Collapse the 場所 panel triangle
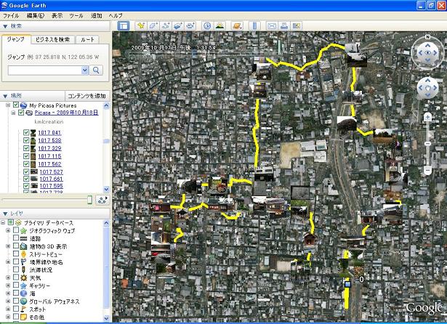 click(x=5, y=96)
